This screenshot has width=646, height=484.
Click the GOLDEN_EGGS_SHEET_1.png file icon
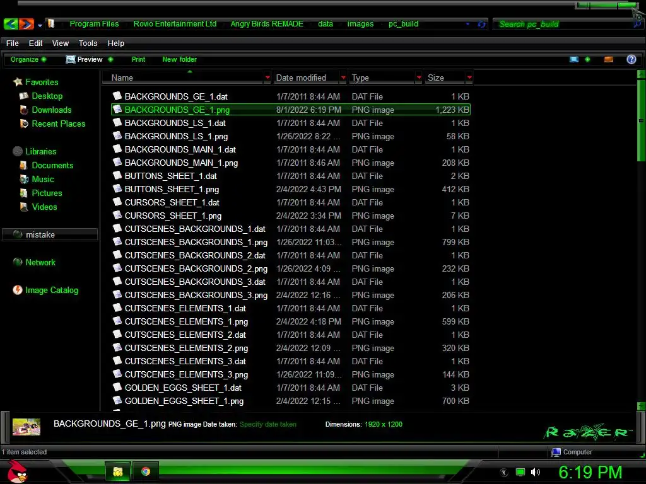[117, 400]
